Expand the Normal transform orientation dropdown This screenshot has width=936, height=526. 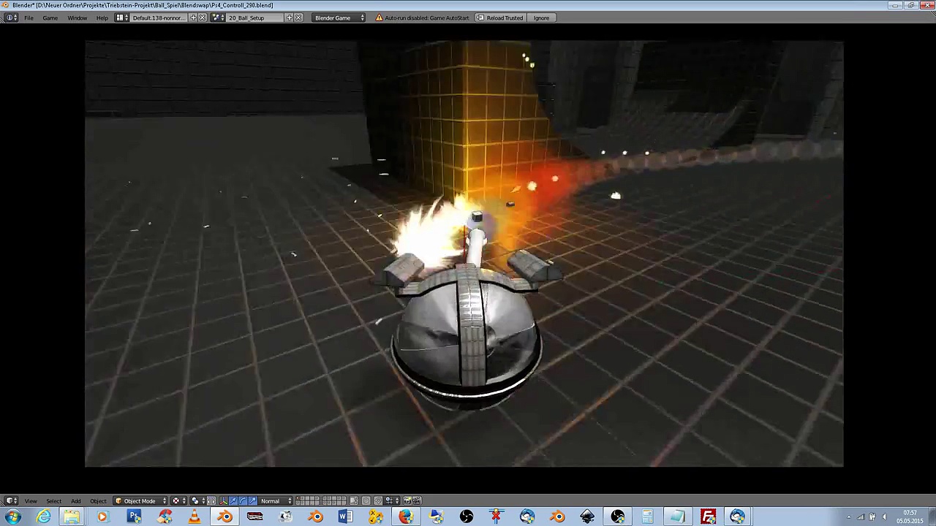coord(276,501)
